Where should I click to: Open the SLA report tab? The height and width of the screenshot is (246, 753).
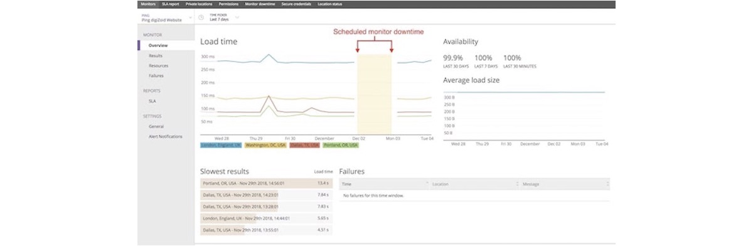pos(170,4)
